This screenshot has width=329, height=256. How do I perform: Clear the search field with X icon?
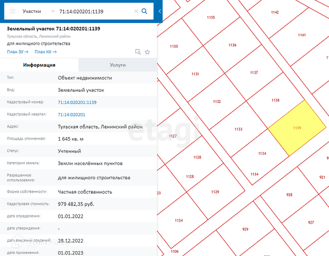click(136, 11)
